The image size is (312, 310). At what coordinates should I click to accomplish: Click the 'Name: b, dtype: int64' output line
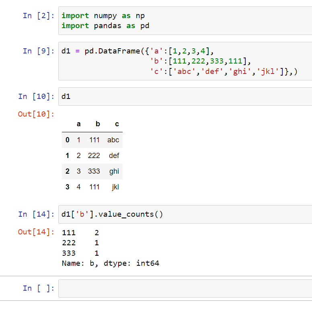[111, 263]
